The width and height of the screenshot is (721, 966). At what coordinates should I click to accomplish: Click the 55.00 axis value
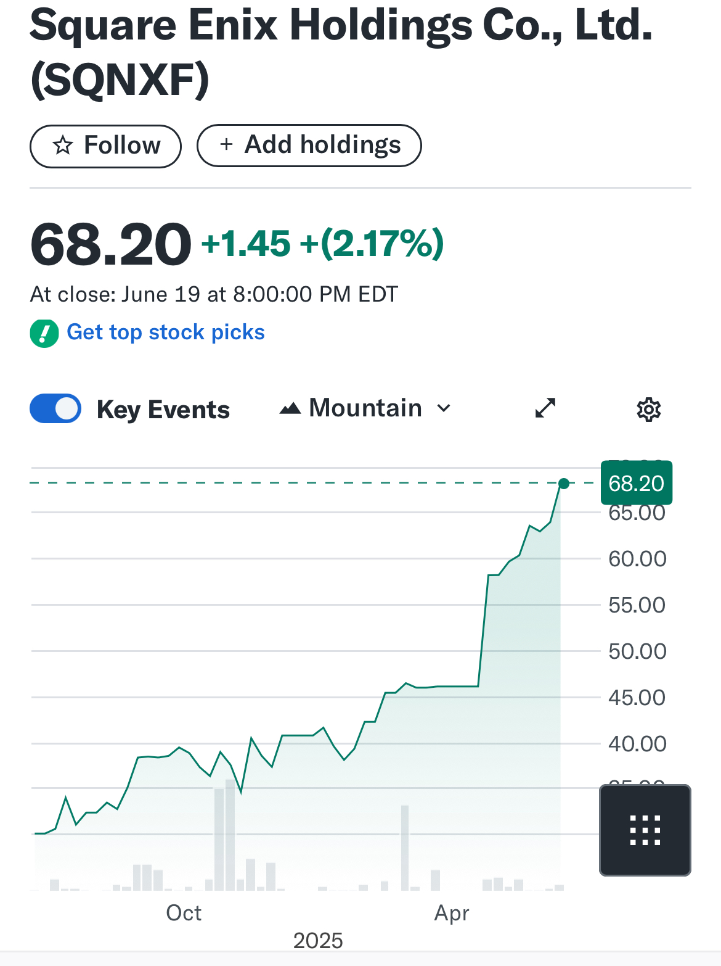pyautogui.click(x=637, y=605)
